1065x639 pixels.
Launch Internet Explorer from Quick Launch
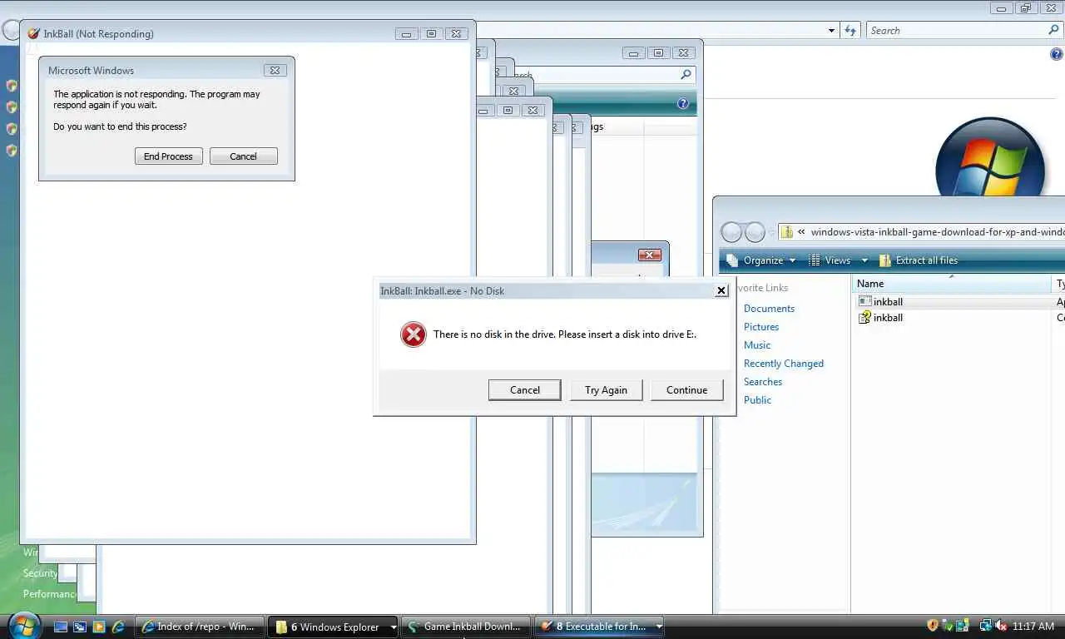click(x=118, y=627)
